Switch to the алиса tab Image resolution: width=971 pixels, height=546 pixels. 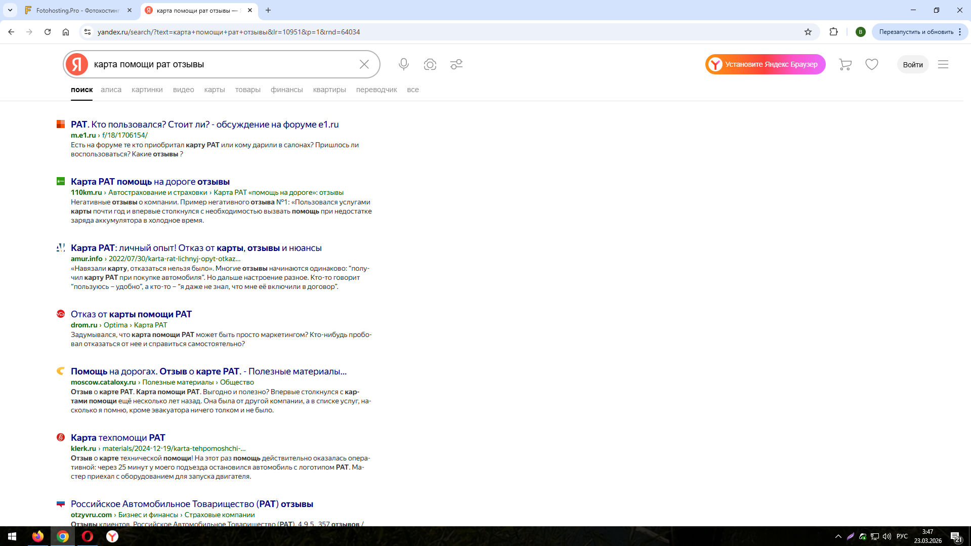pyautogui.click(x=111, y=90)
